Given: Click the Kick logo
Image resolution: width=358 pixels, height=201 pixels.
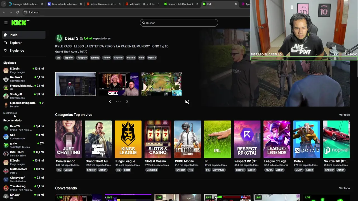Looking at the screenshot, I should pos(20,23).
